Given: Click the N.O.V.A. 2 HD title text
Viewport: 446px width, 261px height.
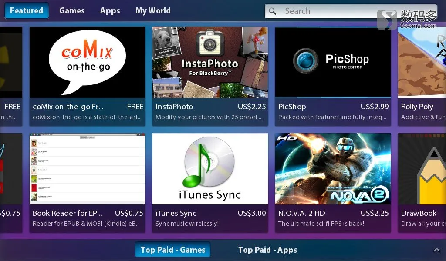Looking at the screenshot, I should [301, 213].
